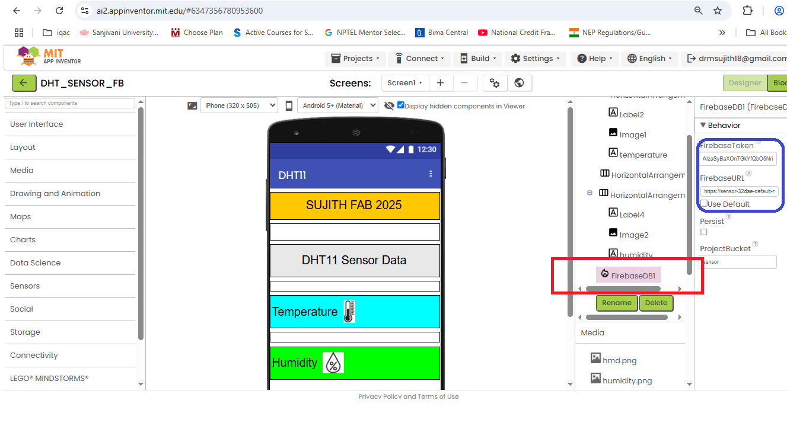Select humidity.png in the Media list
Screen dimensions: 787x426
point(622,380)
